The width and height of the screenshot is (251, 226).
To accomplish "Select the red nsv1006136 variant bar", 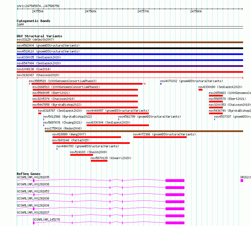I will pos(130,72).
